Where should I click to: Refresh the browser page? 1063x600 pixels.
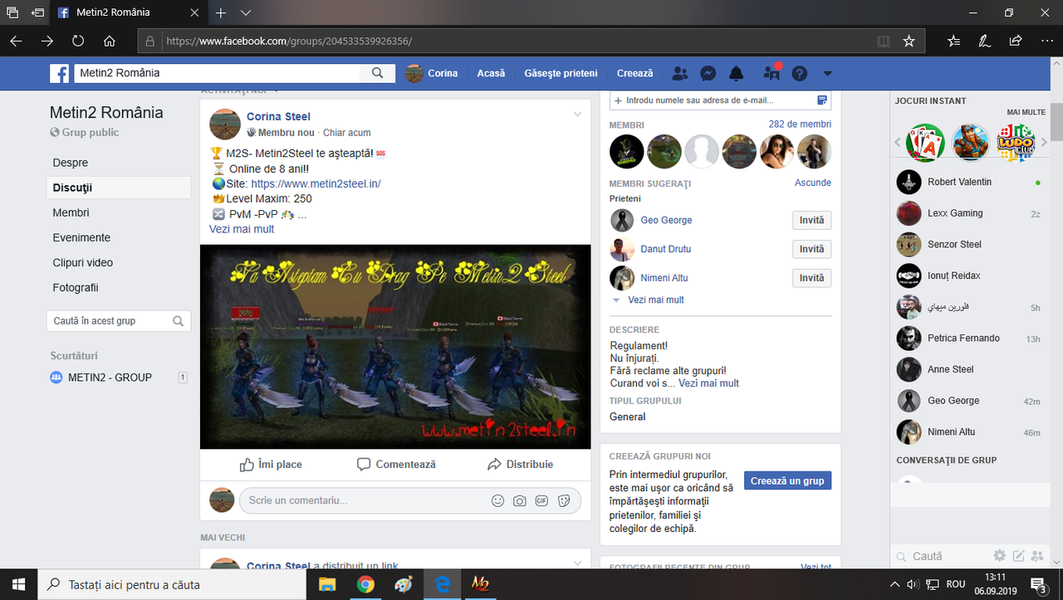point(78,41)
